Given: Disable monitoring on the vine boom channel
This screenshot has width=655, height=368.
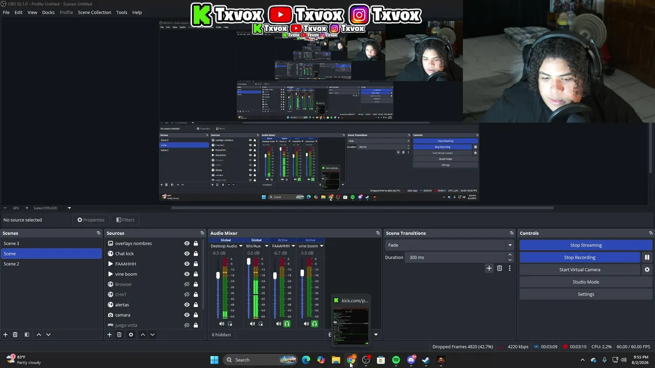Looking at the screenshot, I should coord(314,324).
